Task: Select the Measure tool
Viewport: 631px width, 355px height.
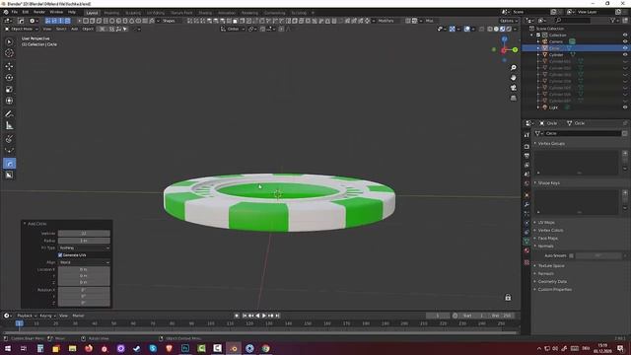Action: coord(9,126)
